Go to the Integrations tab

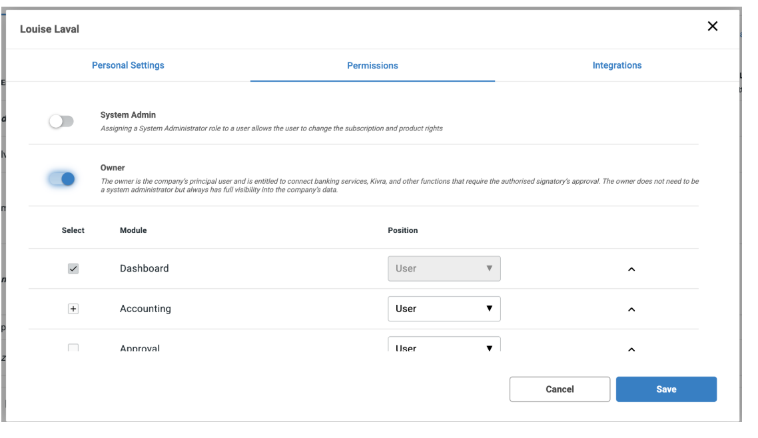[x=617, y=65]
